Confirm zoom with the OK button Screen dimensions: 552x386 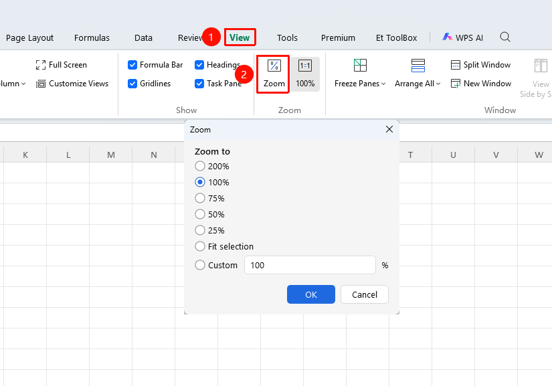pyautogui.click(x=311, y=294)
